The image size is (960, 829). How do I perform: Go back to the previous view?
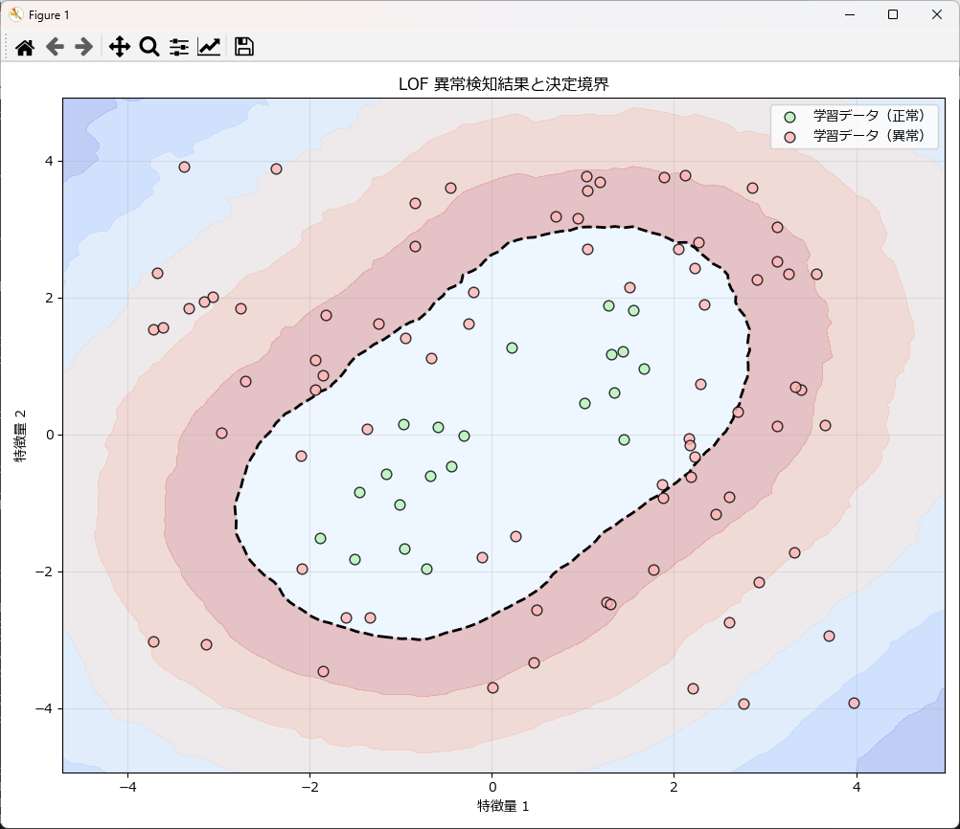coord(55,47)
